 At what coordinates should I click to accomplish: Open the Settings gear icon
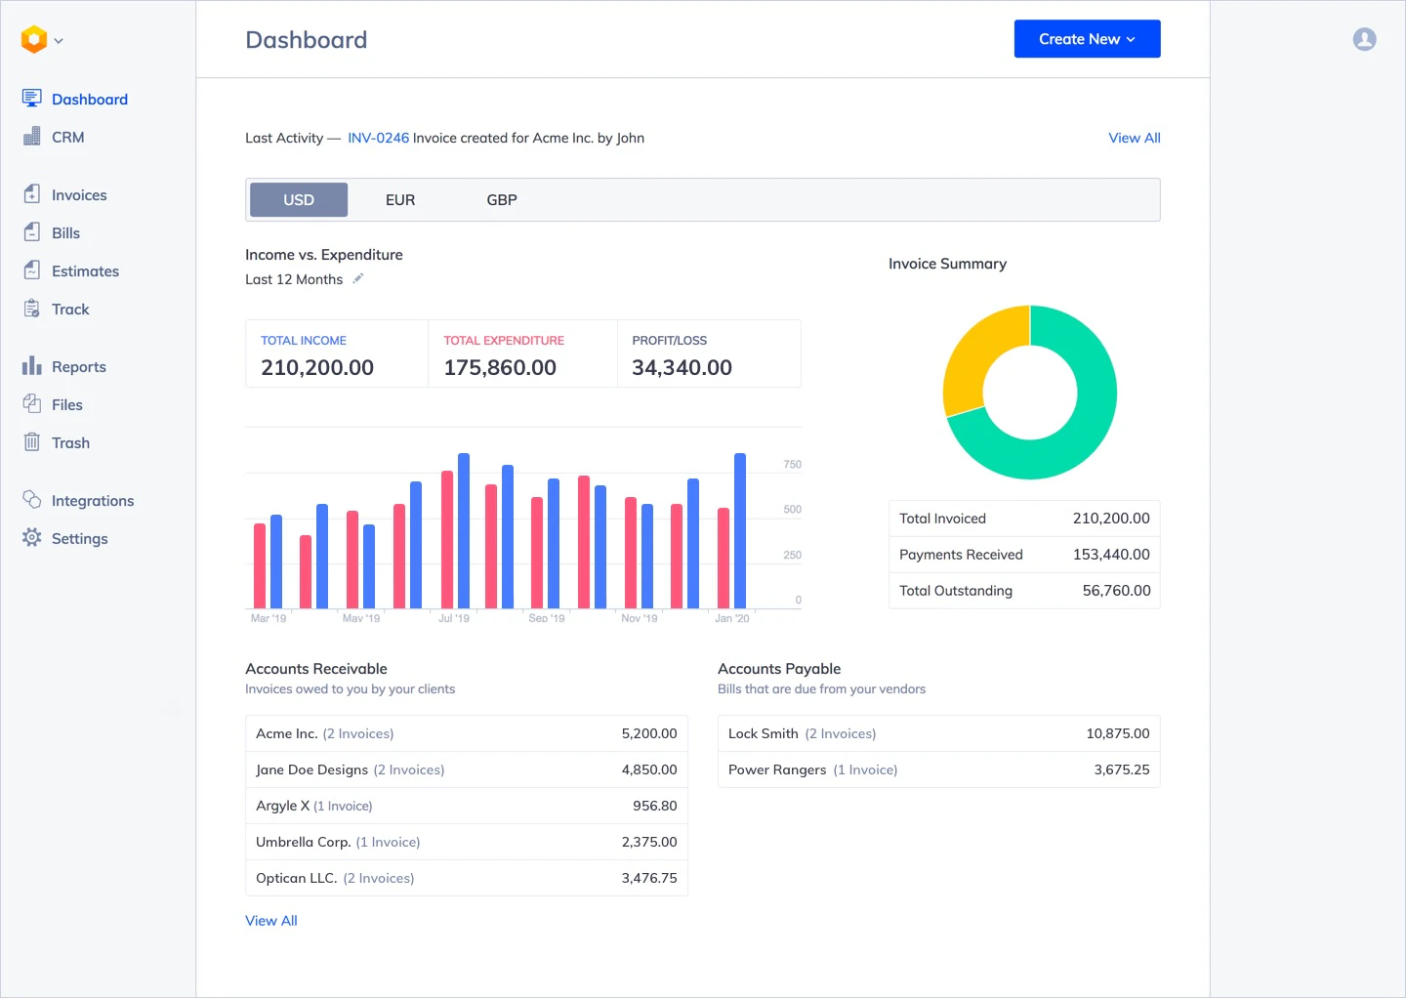(x=32, y=538)
